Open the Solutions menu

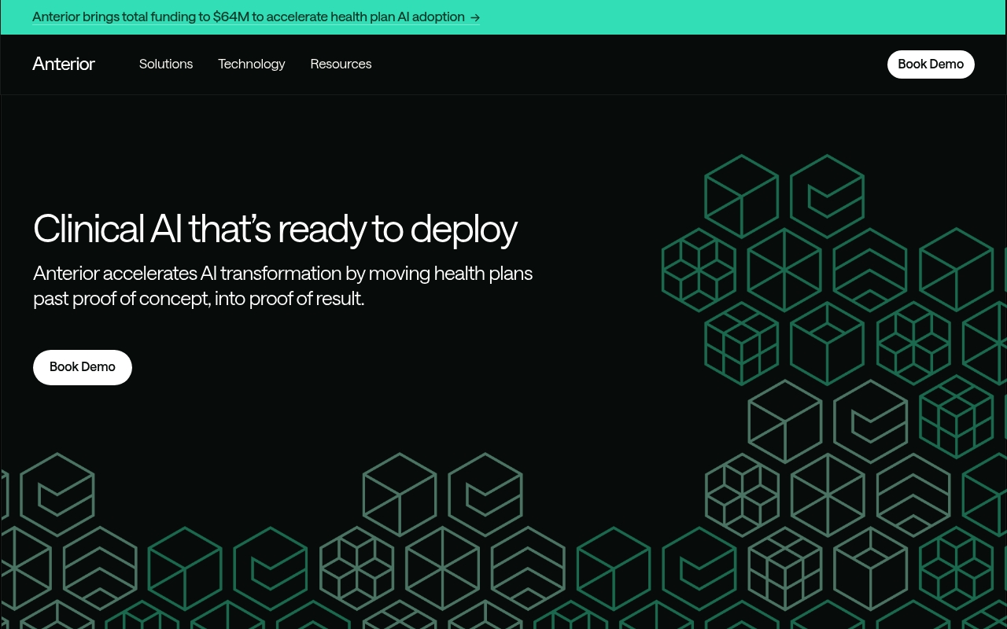(x=166, y=64)
